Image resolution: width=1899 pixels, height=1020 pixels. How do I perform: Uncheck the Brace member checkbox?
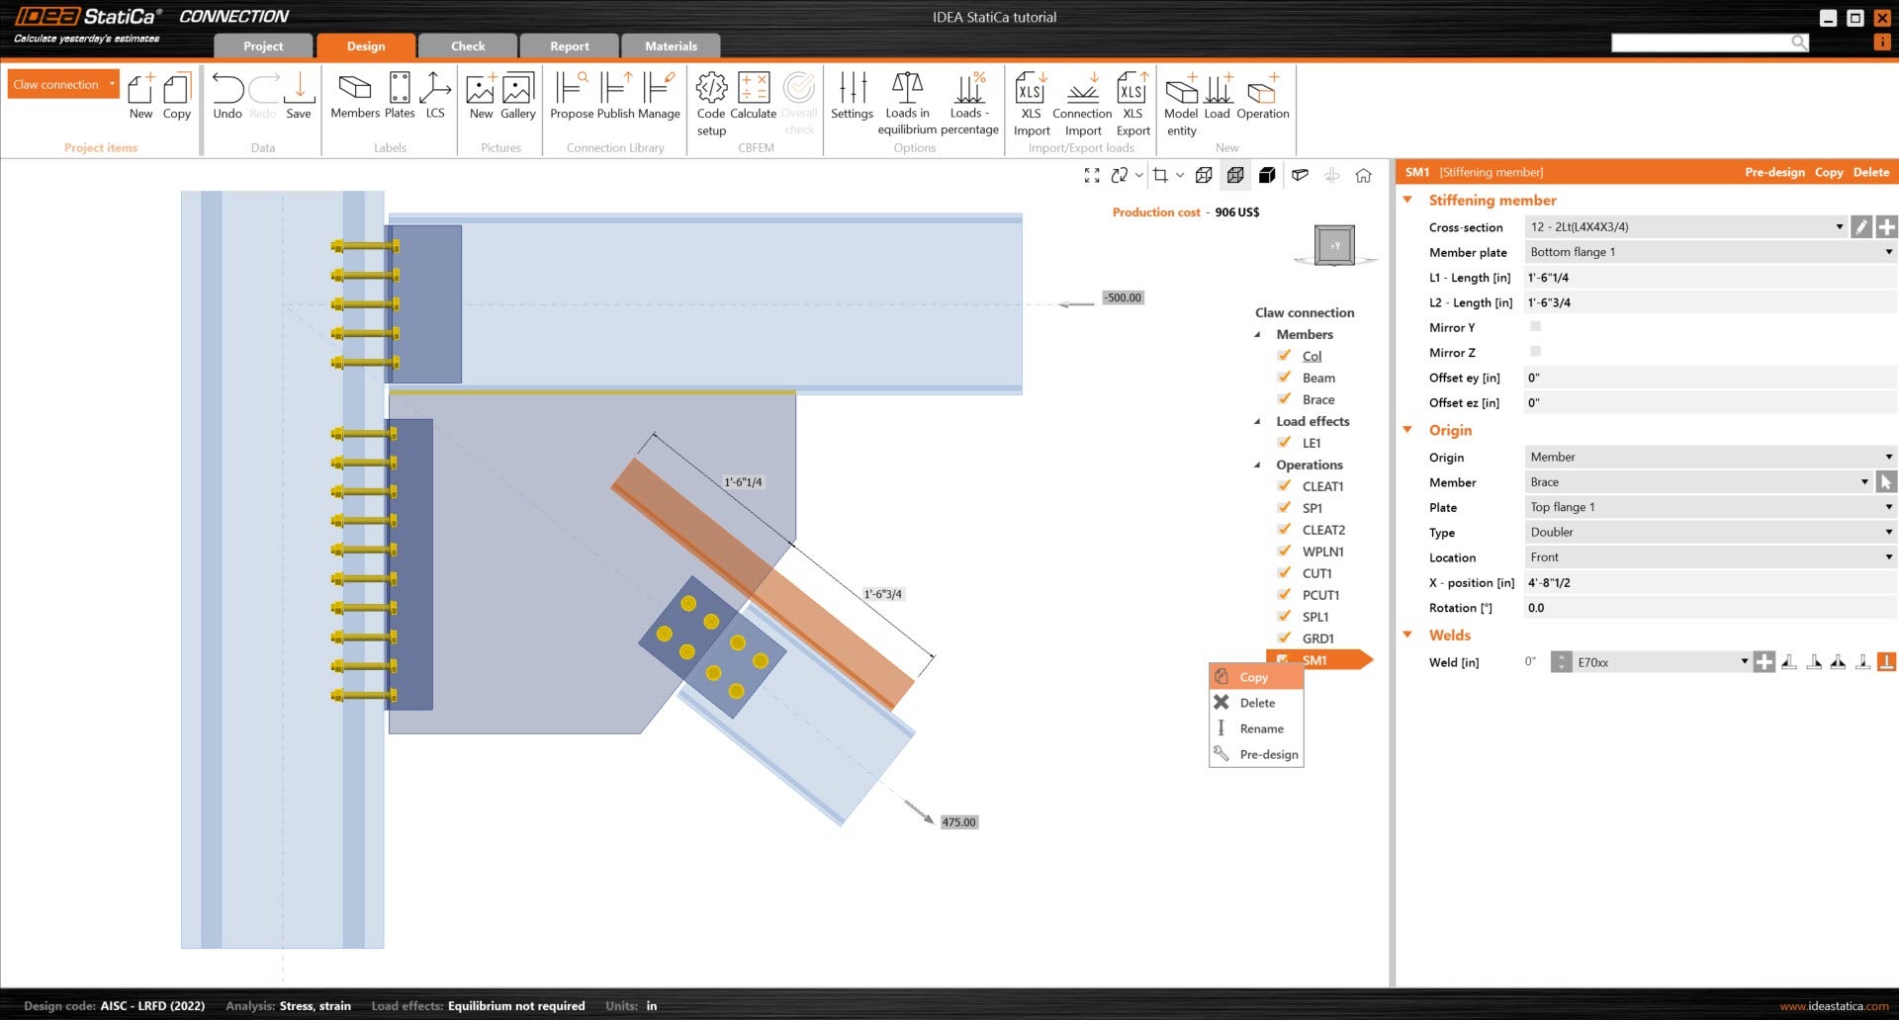[1284, 399]
